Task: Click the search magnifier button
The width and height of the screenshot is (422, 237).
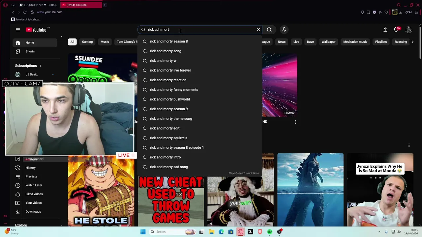Action: pyautogui.click(x=269, y=30)
